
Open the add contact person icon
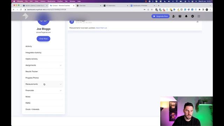(x=174, y=16)
